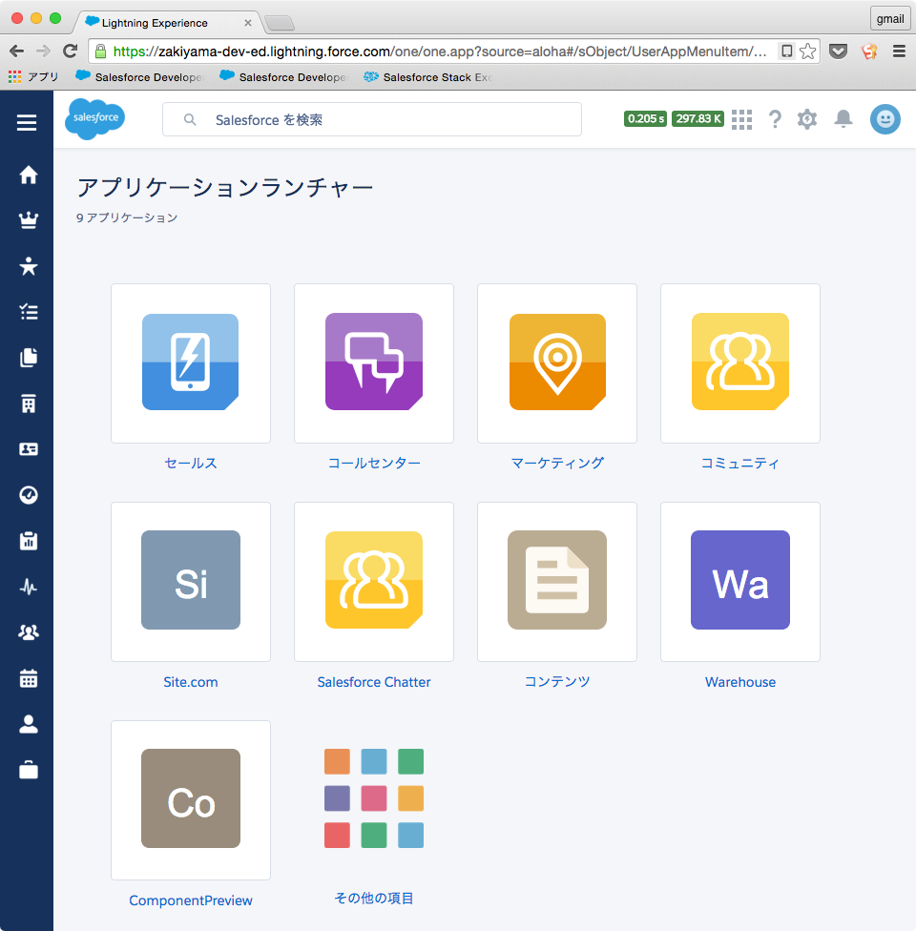Click the browser address bar URL
The image size is (916, 931).
pyautogui.click(x=440, y=52)
